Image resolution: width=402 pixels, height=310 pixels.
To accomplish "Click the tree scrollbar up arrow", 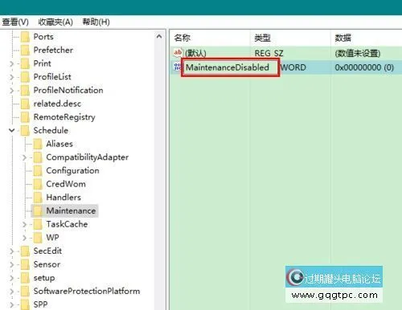I will [x=159, y=36].
